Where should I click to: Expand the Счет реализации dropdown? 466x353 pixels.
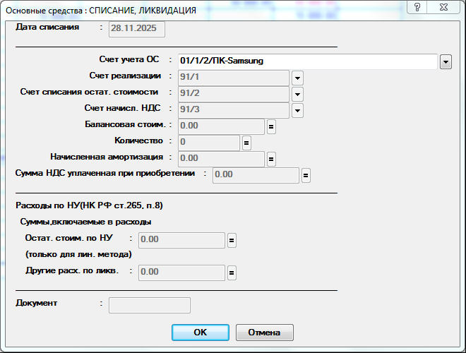click(297, 78)
